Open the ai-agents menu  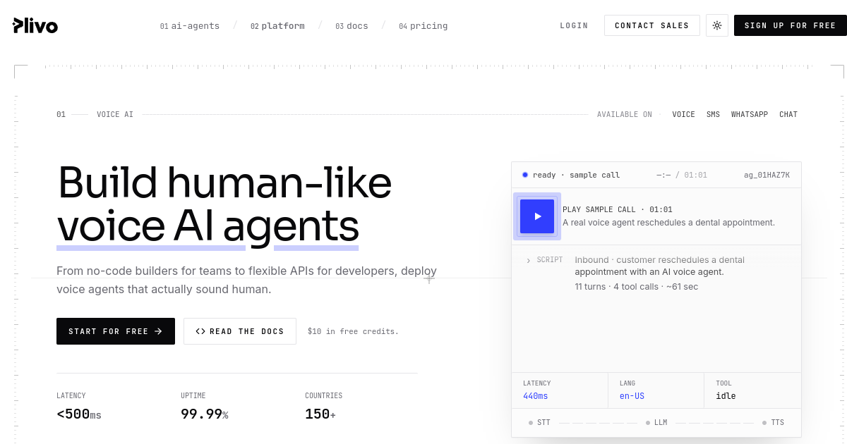(x=190, y=26)
